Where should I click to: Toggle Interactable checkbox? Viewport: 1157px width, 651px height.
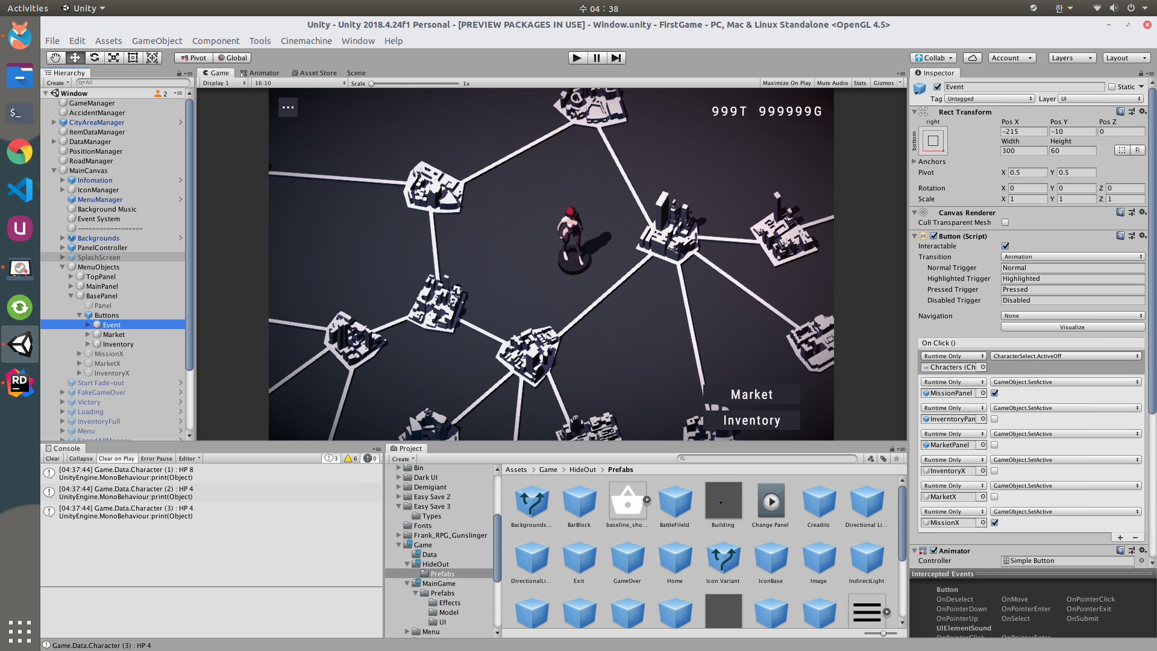click(x=1005, y=246)
